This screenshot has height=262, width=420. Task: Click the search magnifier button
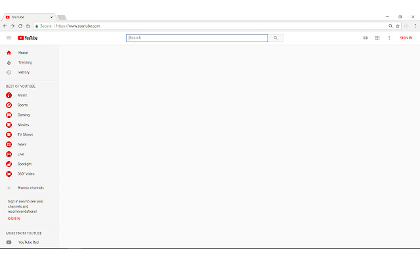(x=276, y=38)
